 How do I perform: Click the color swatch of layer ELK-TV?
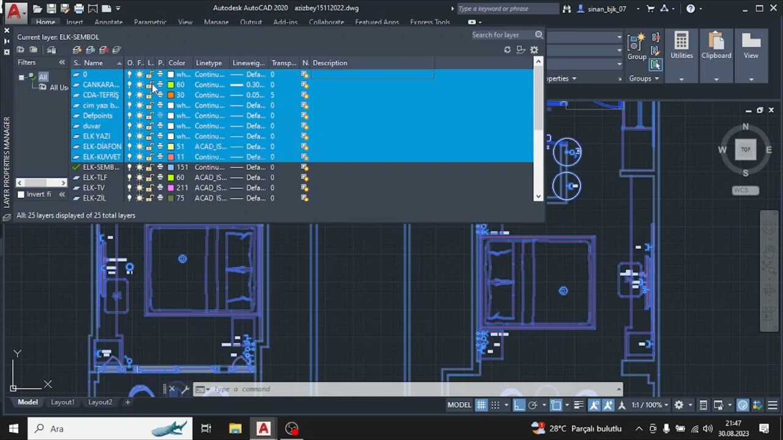coord(171,188)
